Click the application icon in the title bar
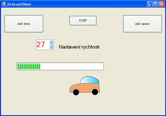This screenshot has width=166, height=116. tap(4, 4)
